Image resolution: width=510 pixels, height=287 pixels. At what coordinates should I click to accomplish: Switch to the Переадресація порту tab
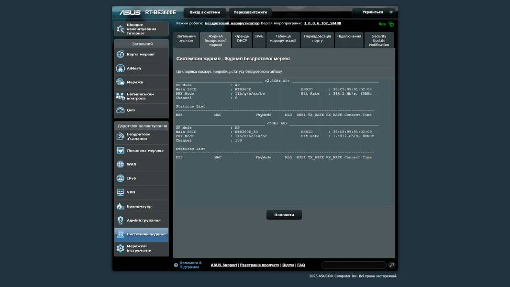(x=318, y=40)
